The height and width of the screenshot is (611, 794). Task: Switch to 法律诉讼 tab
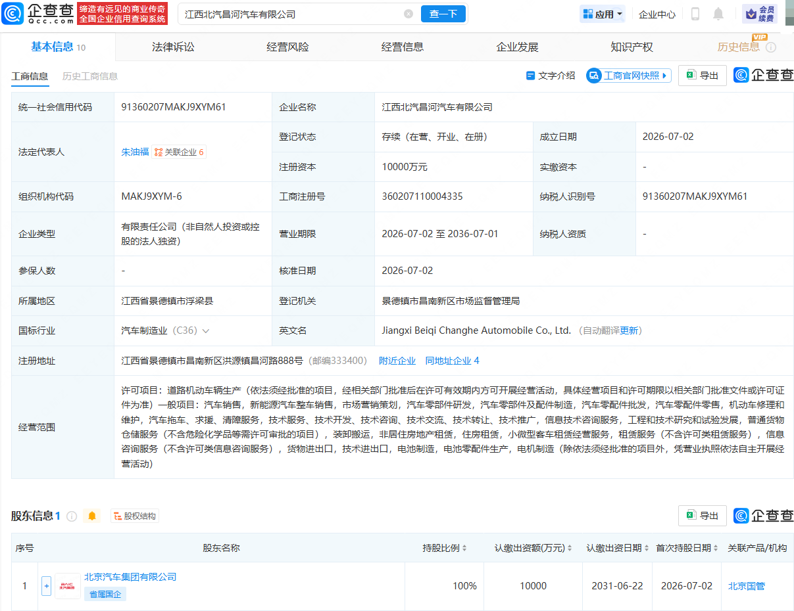(x=173, y=47)
